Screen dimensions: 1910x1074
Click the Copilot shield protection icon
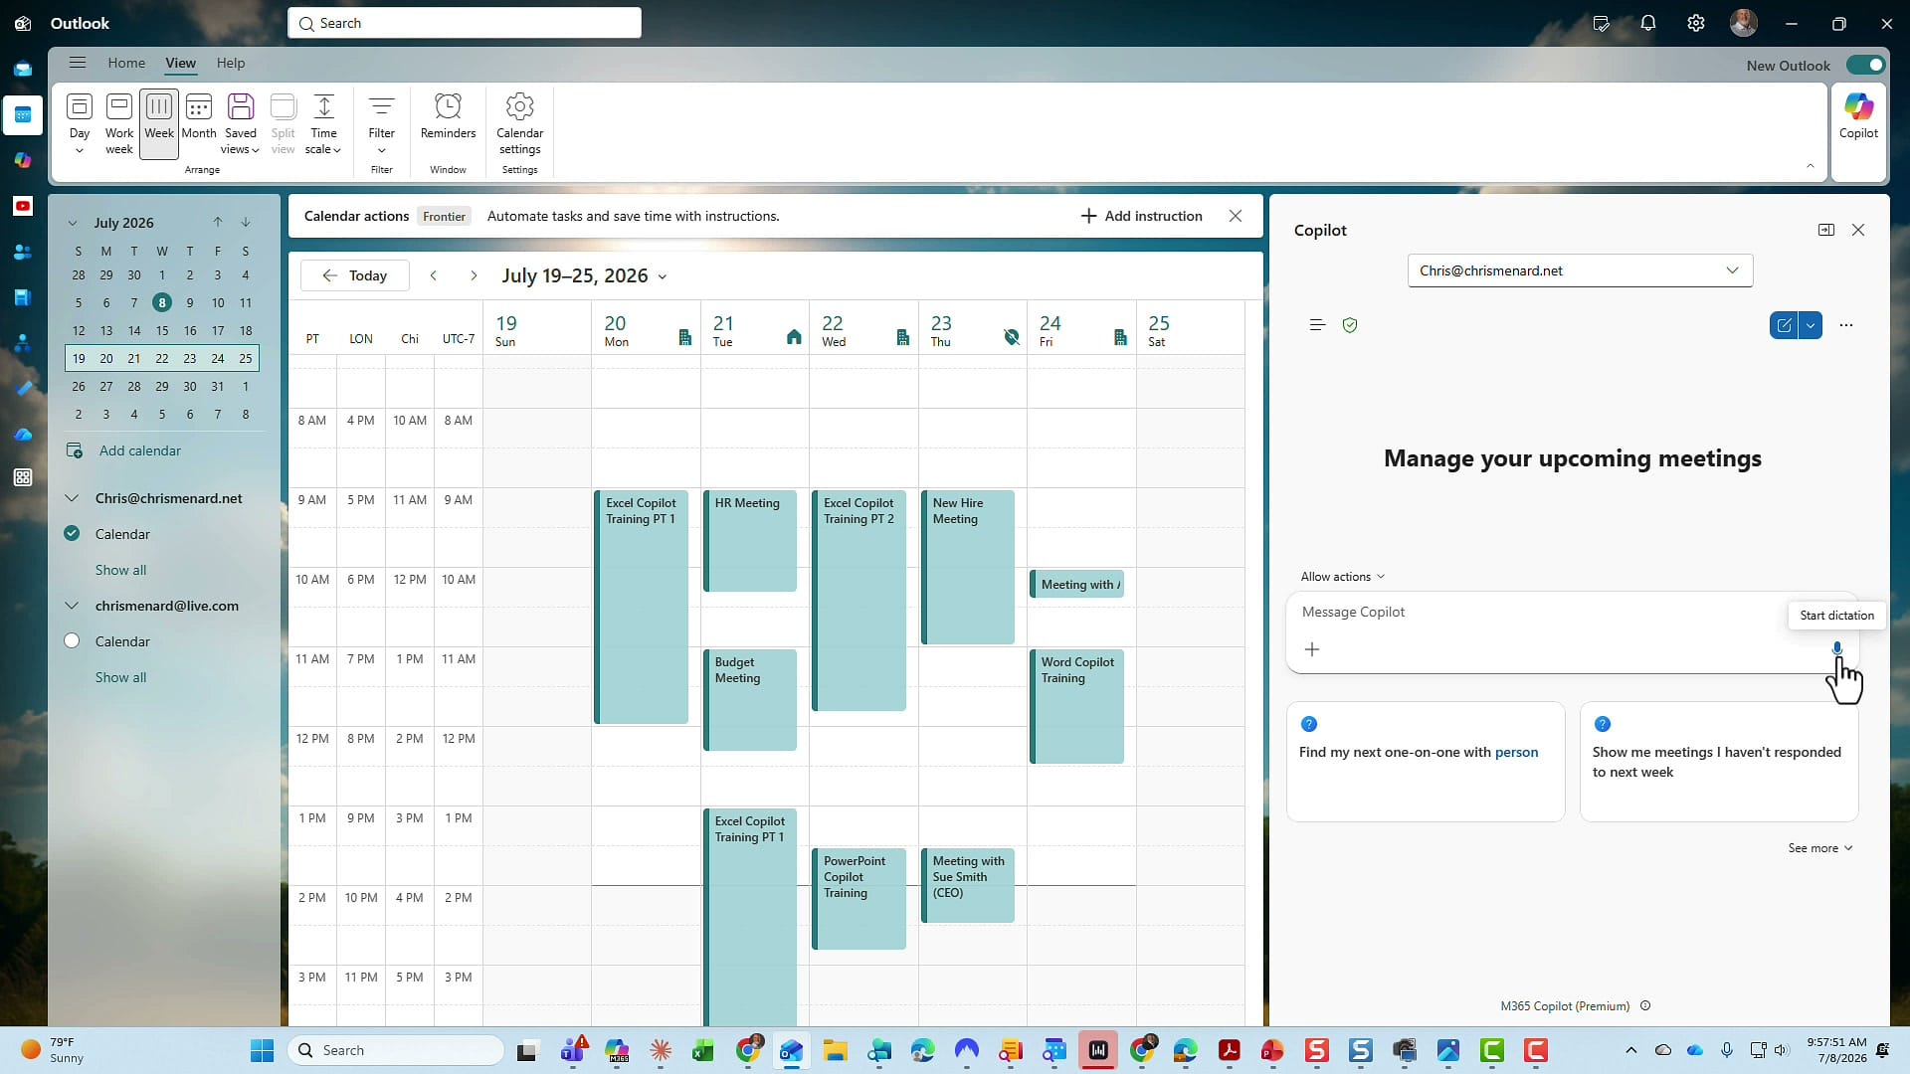pos(1350,325)
